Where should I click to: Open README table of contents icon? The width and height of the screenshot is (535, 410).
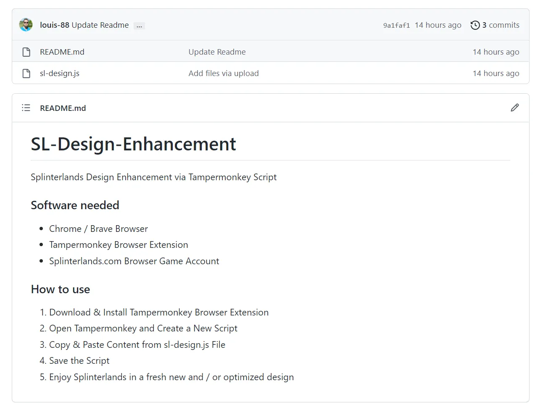(x=26, y=108)
